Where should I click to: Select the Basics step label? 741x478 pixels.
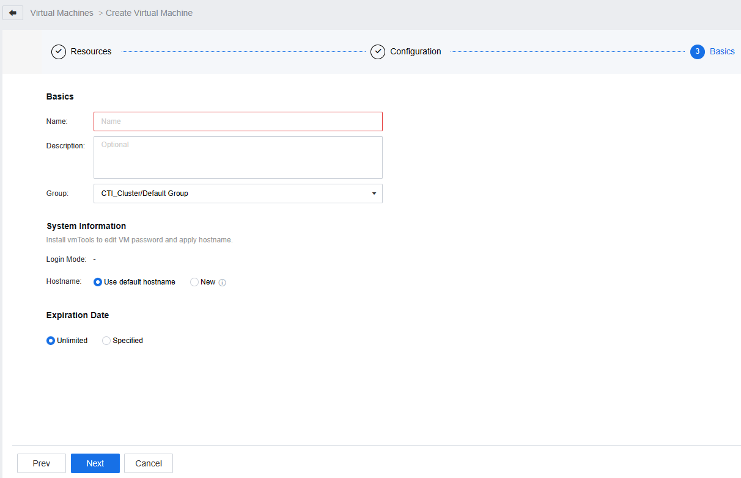pos(722,52)
